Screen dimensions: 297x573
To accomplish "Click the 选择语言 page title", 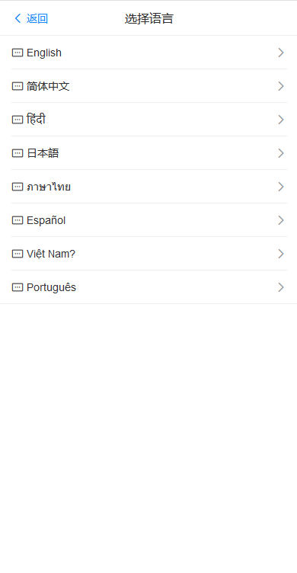I will tap(148, 18).
